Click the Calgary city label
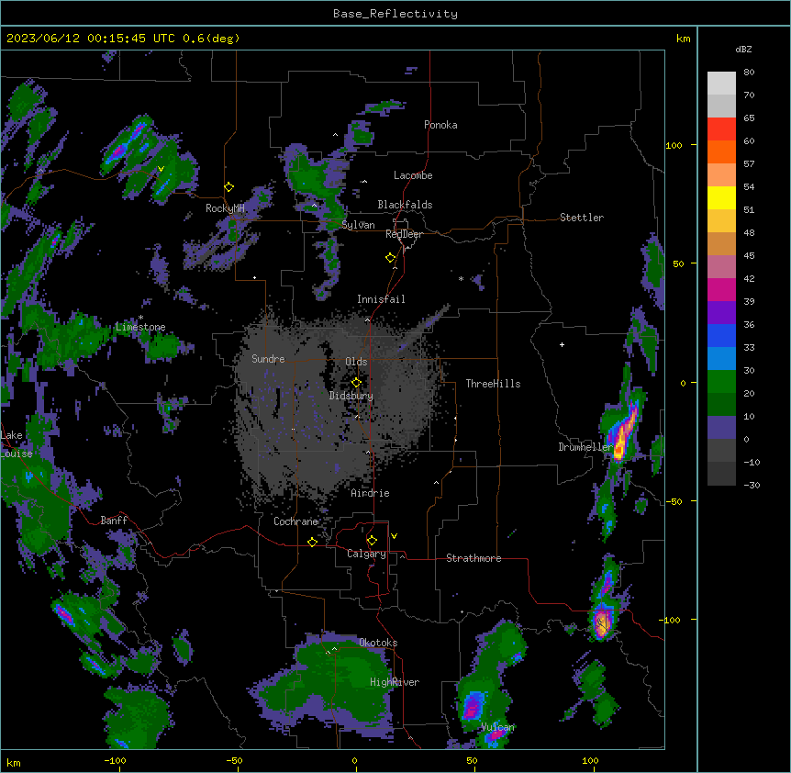The width and height of the screenshot is (791, 773). point(367,554)
